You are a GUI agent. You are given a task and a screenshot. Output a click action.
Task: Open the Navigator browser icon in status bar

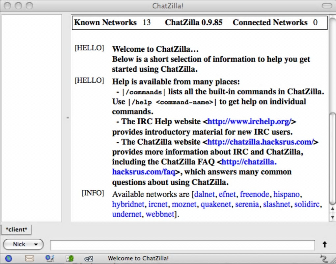[x=9, y=258]
